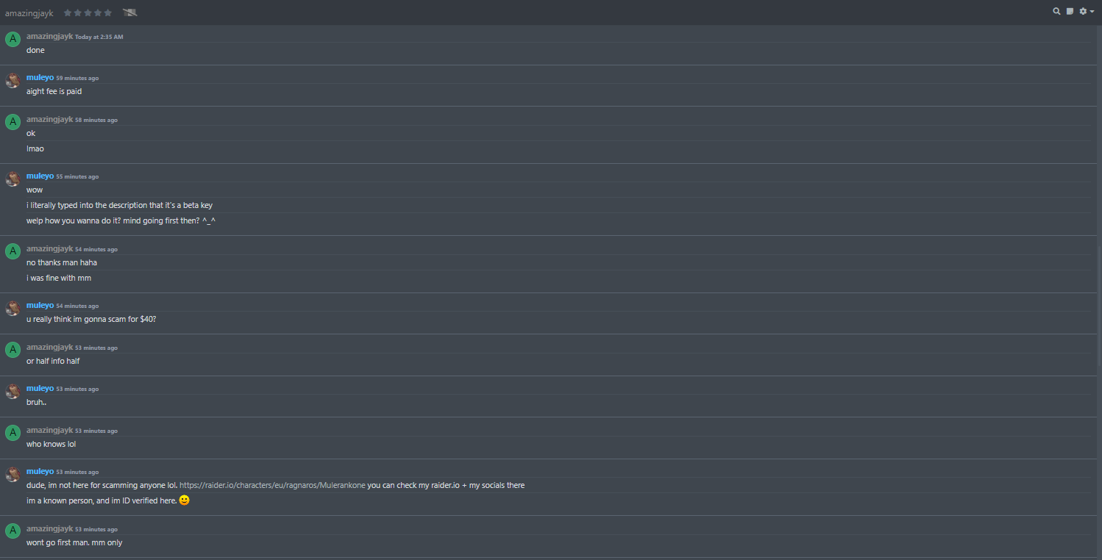Click the message 'or half info half'
The width and height of the screenshot is (1102, 560).
(53, 361)
